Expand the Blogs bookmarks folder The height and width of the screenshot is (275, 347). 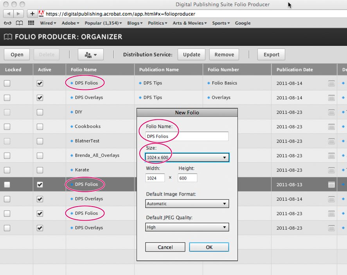point(135,23)
